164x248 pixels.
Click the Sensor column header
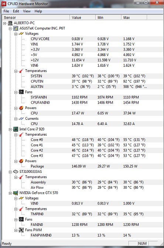(x=36, y=18)
